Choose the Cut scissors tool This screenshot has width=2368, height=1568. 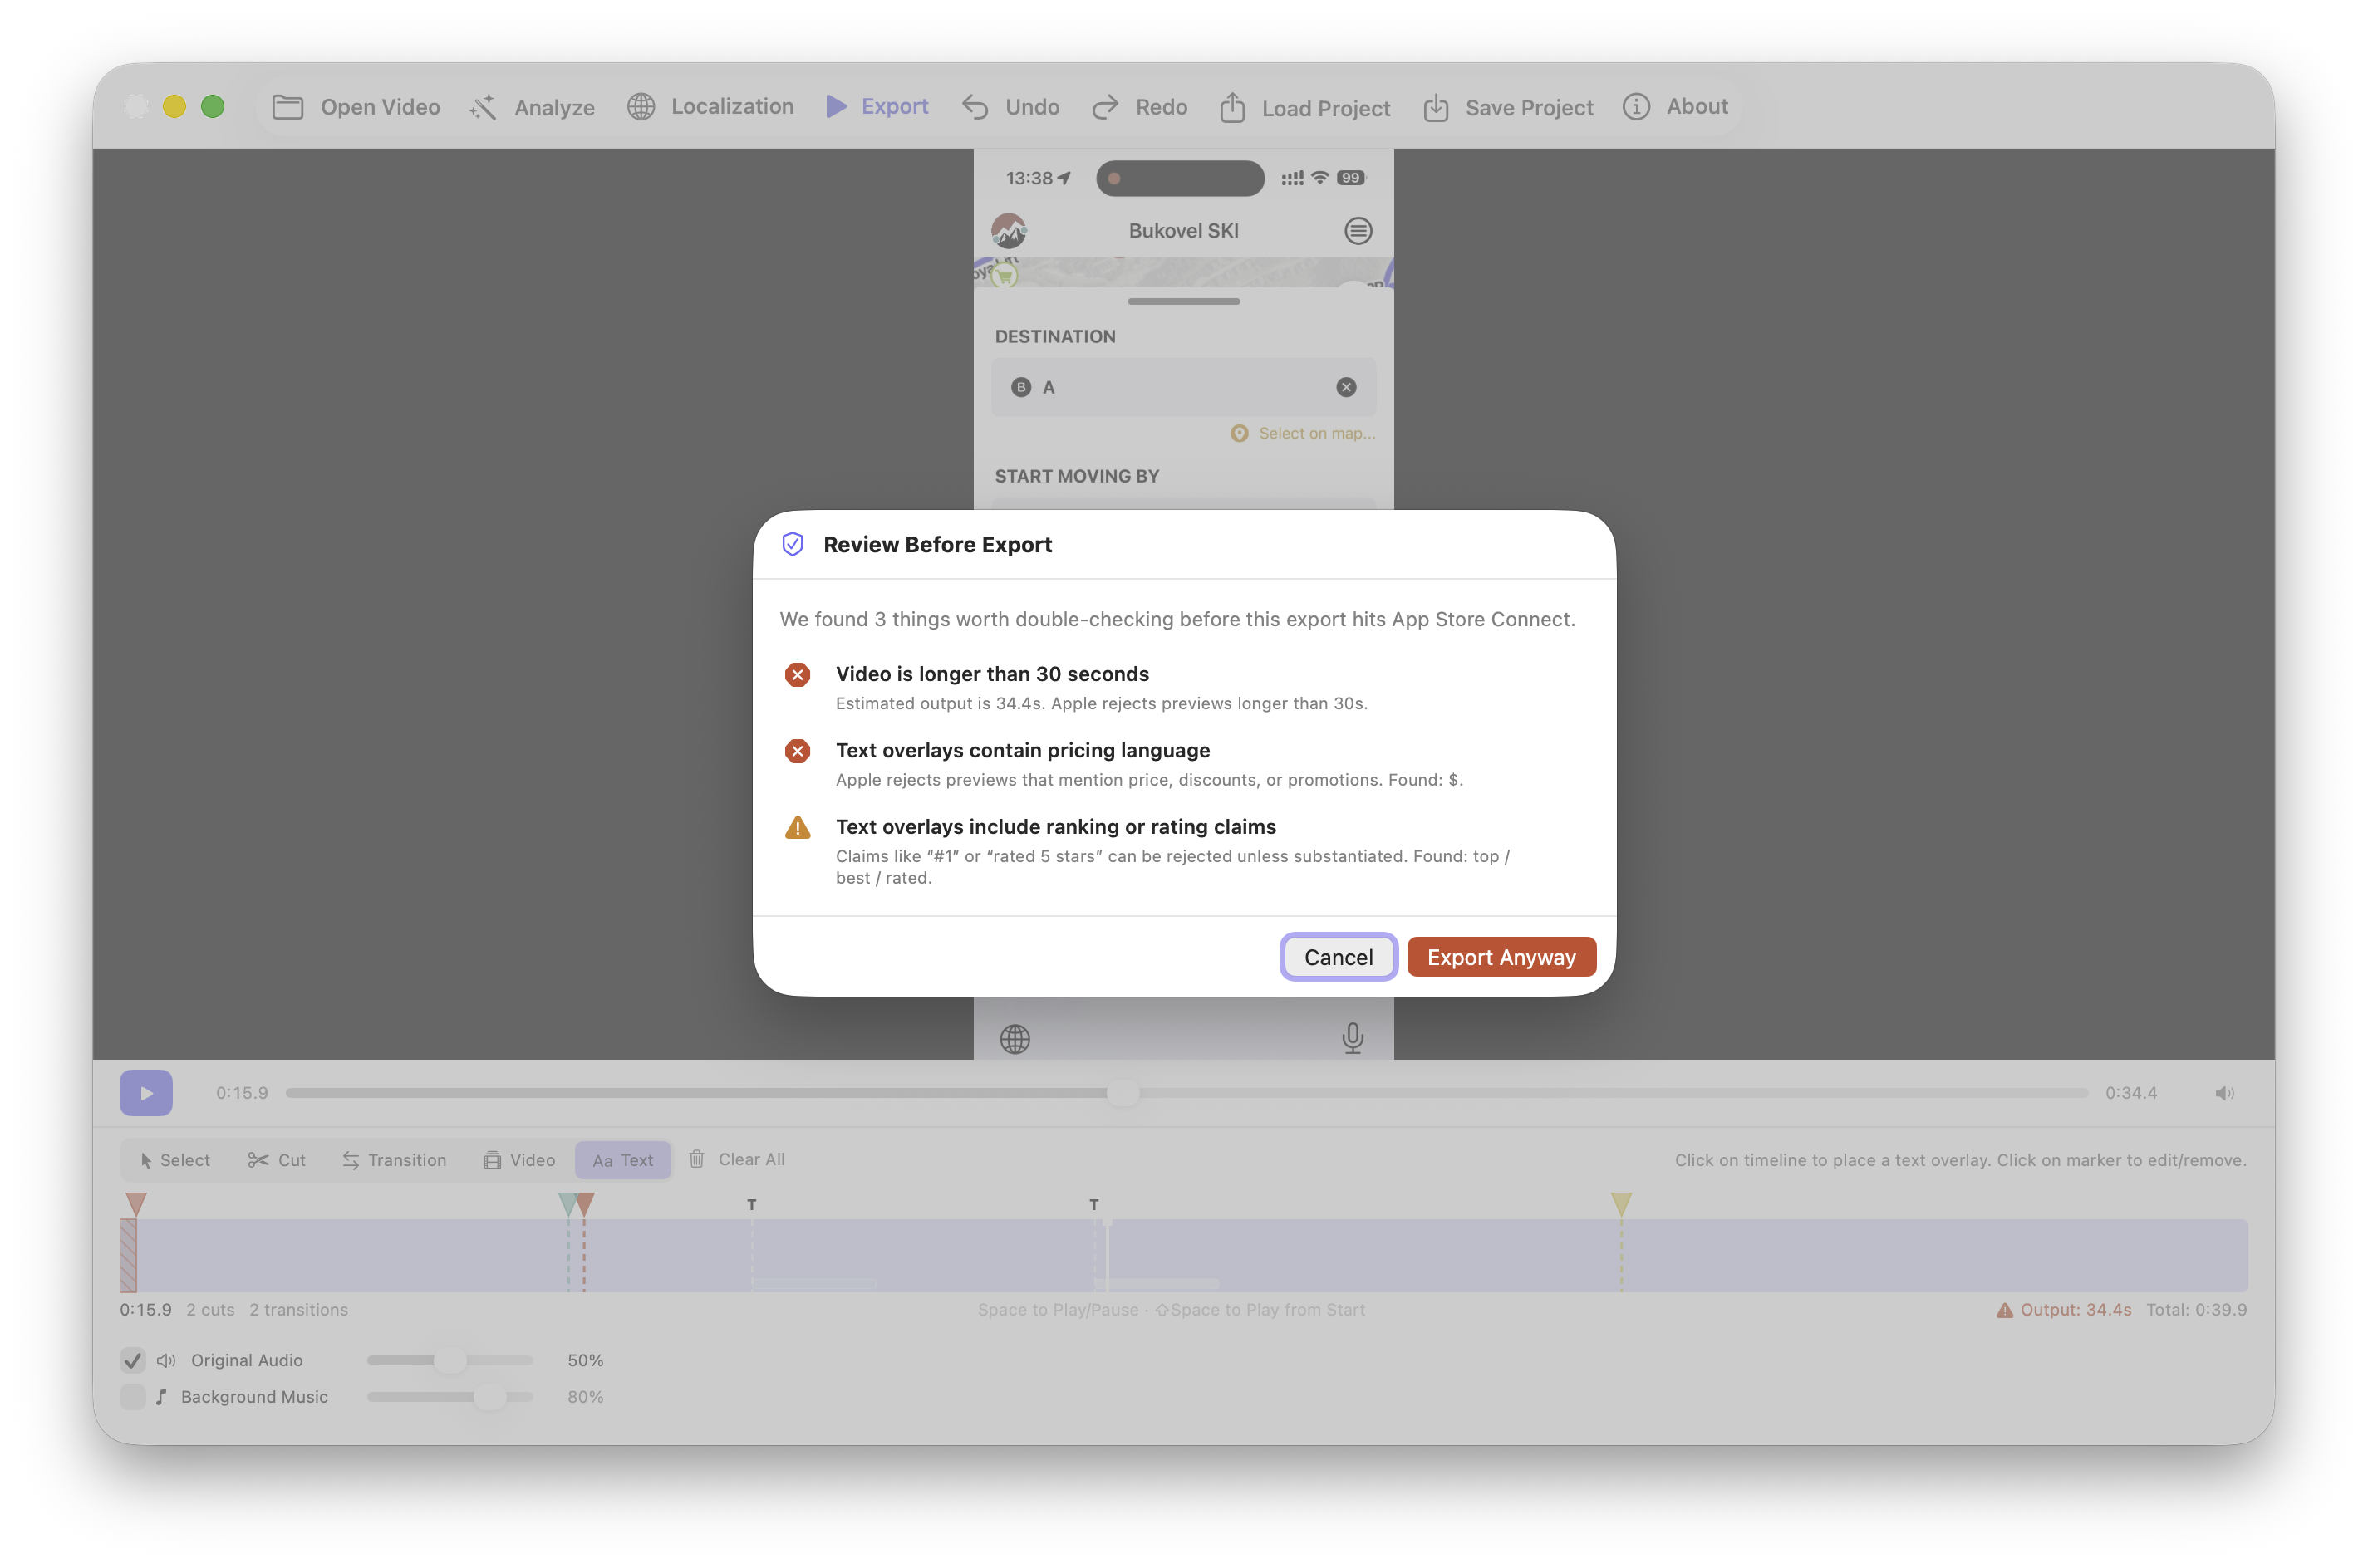[278, 1160]
